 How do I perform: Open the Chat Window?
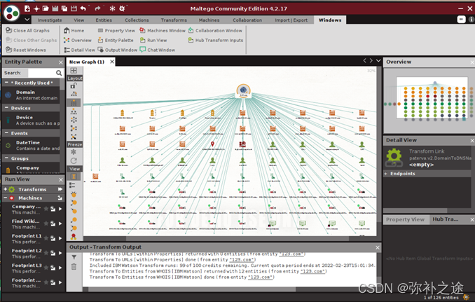[x=158, y=50]
